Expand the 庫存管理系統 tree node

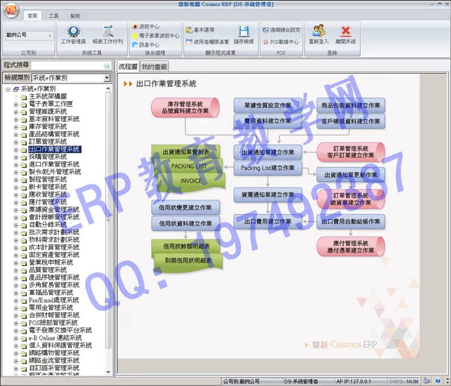16,127
